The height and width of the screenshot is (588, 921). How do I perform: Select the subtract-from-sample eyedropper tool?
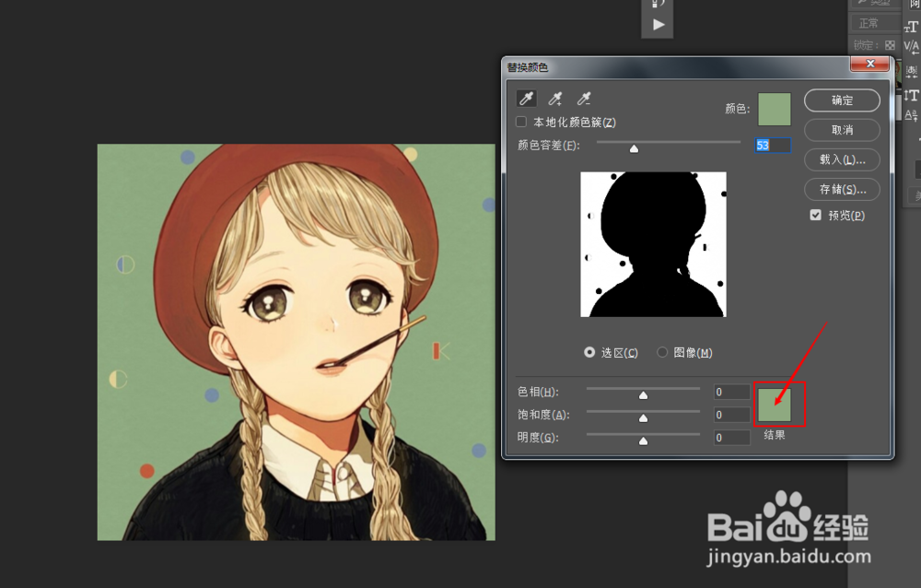pos(583,99)
